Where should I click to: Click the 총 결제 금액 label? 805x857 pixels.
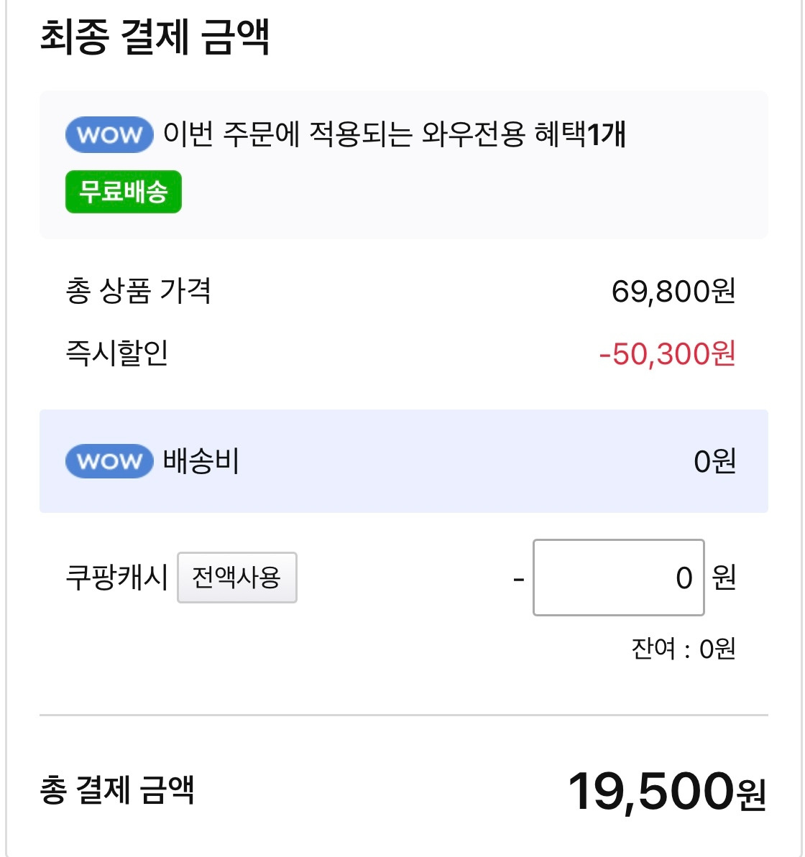117,790
